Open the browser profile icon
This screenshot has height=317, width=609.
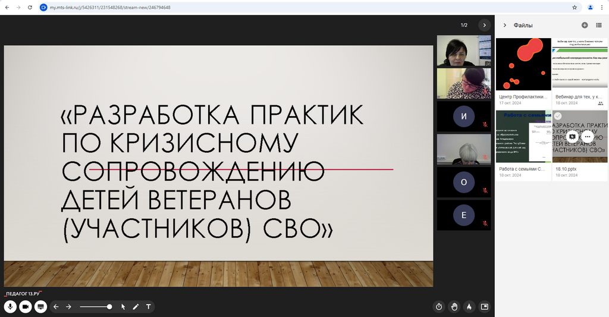coord(591,7)
